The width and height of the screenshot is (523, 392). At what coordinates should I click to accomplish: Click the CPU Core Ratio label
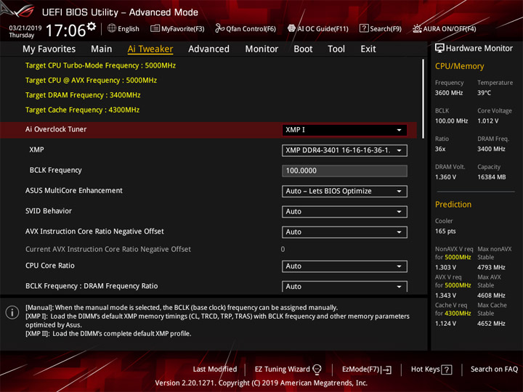49,266
